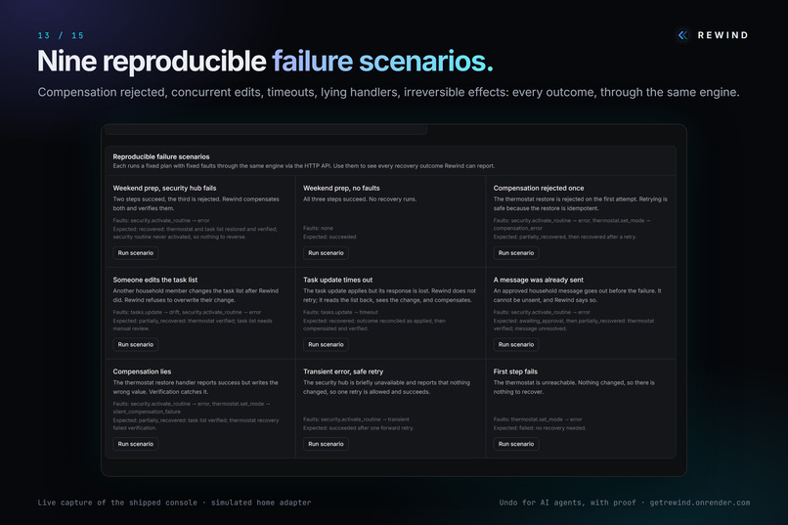788x525 pixels.
Task: Click the Nine reproducible failure scenarios headline
Action: (x=265, y=62)
